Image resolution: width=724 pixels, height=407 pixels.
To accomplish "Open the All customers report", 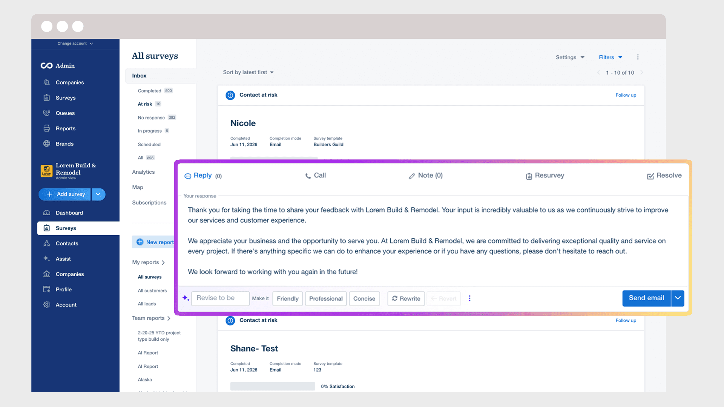I will point(152,291).
